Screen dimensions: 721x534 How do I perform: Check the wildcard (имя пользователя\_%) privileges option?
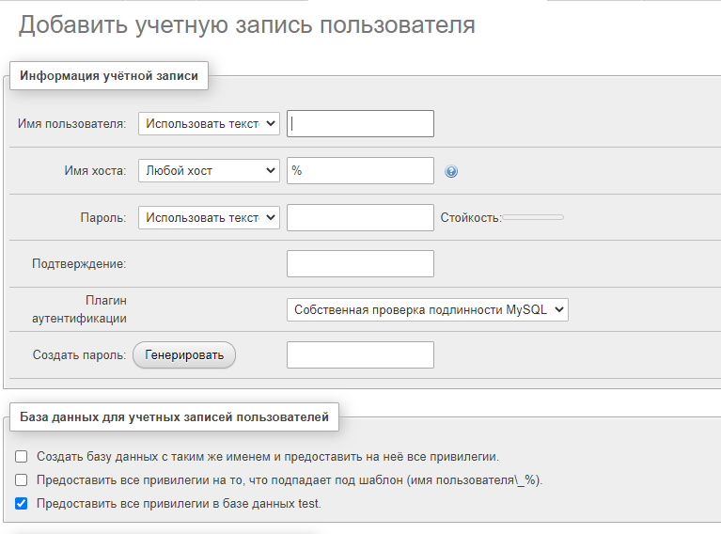(22, 480)
